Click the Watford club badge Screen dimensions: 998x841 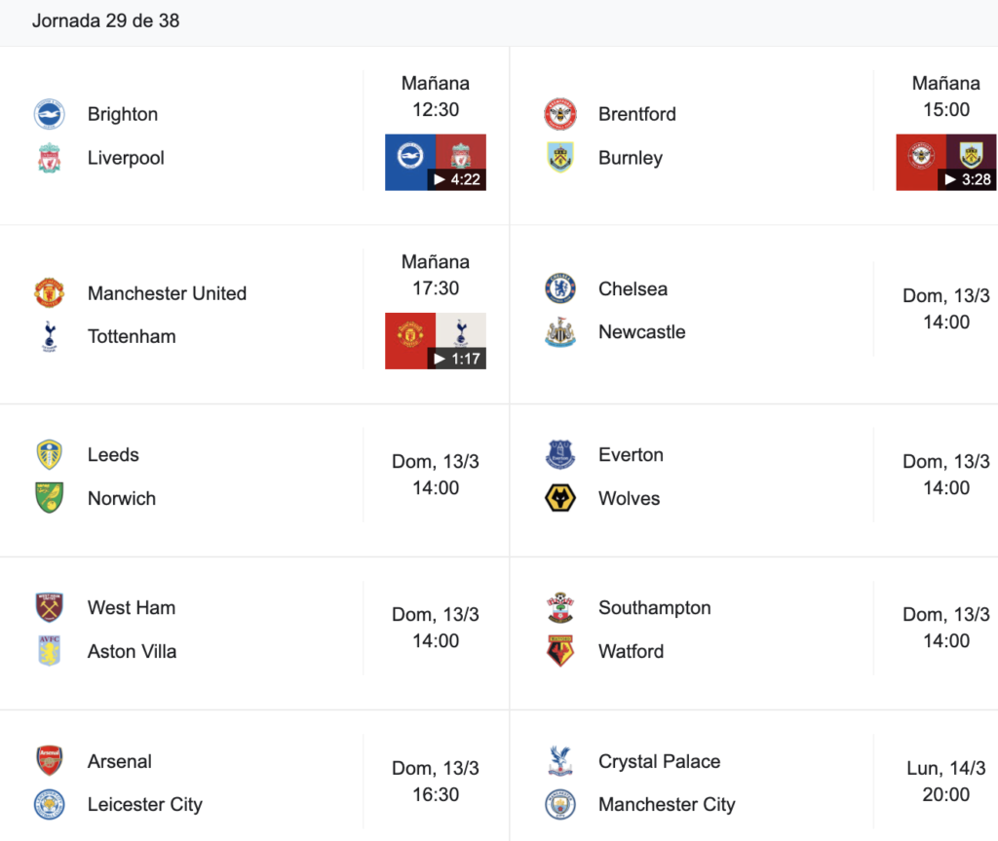pos(560,651)
